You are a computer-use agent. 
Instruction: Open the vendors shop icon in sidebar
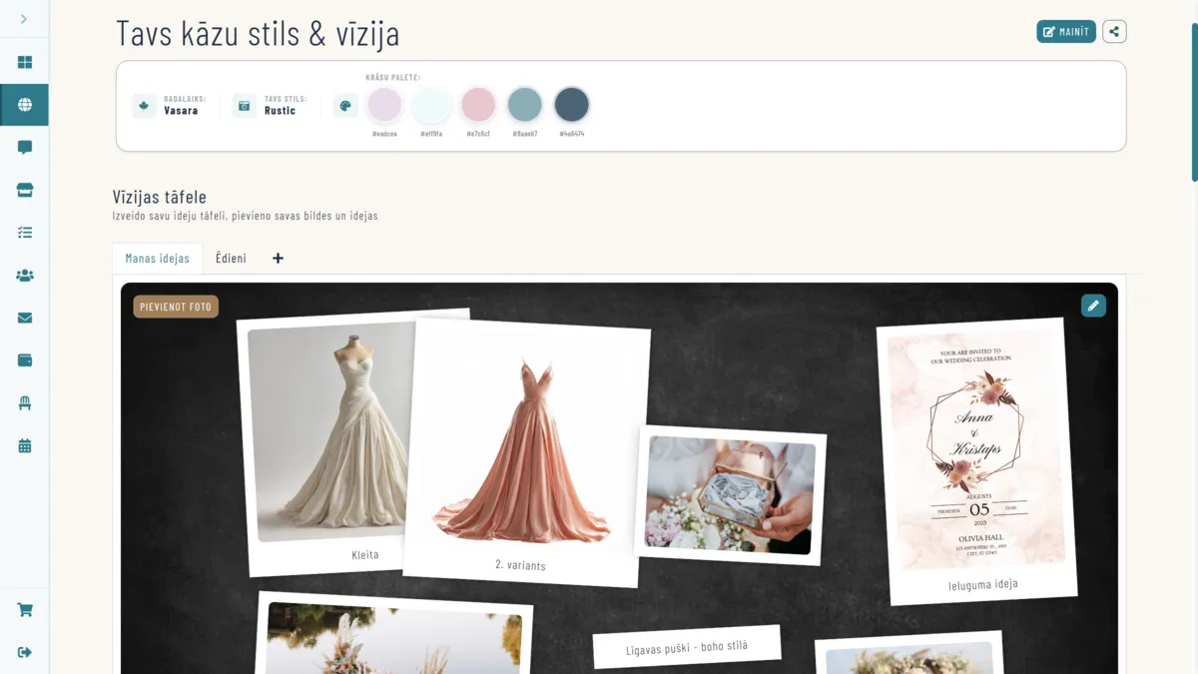pos(25,190)
